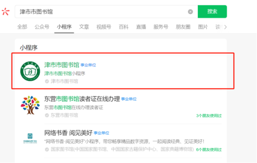The width and height of the screenshot is (257, 163).
Task: Click the publisher name 国家图书馆(中国国家图书馆
Action: (122, 149)
